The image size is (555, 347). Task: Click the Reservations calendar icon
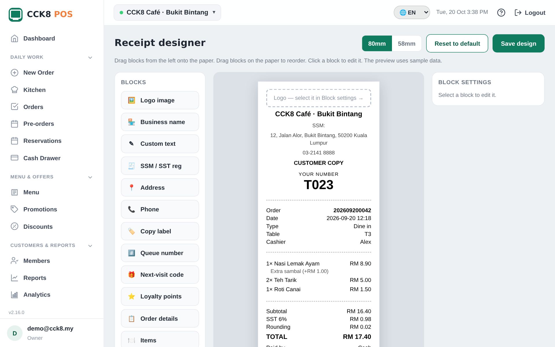click(x=14, y=141)
